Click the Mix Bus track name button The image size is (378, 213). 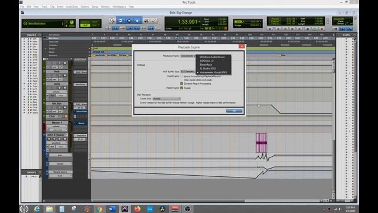tap(57, 104)
